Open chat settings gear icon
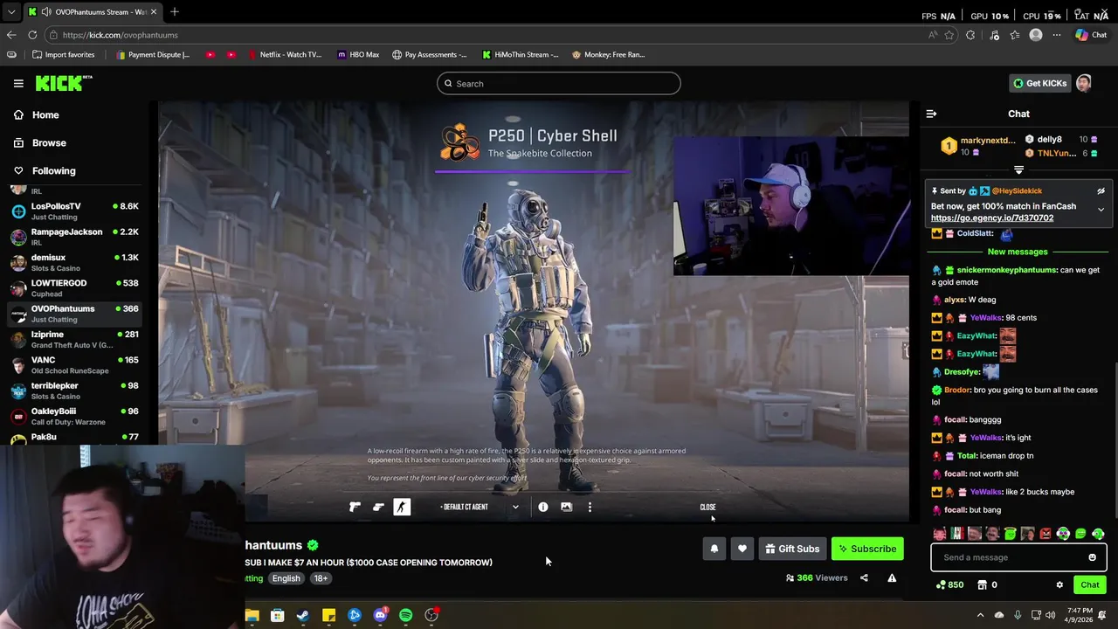Image resolution: width=1118 pixels, height=629 pixels. tap(1059, 584)
